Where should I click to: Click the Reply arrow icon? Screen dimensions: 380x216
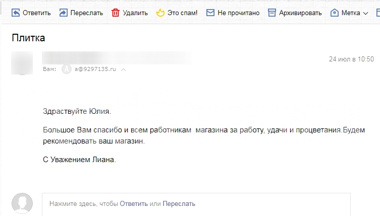pos(16,13)
